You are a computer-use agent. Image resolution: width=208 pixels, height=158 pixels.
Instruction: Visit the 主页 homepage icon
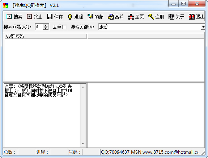pyautogui.click(x=131, y=17)
